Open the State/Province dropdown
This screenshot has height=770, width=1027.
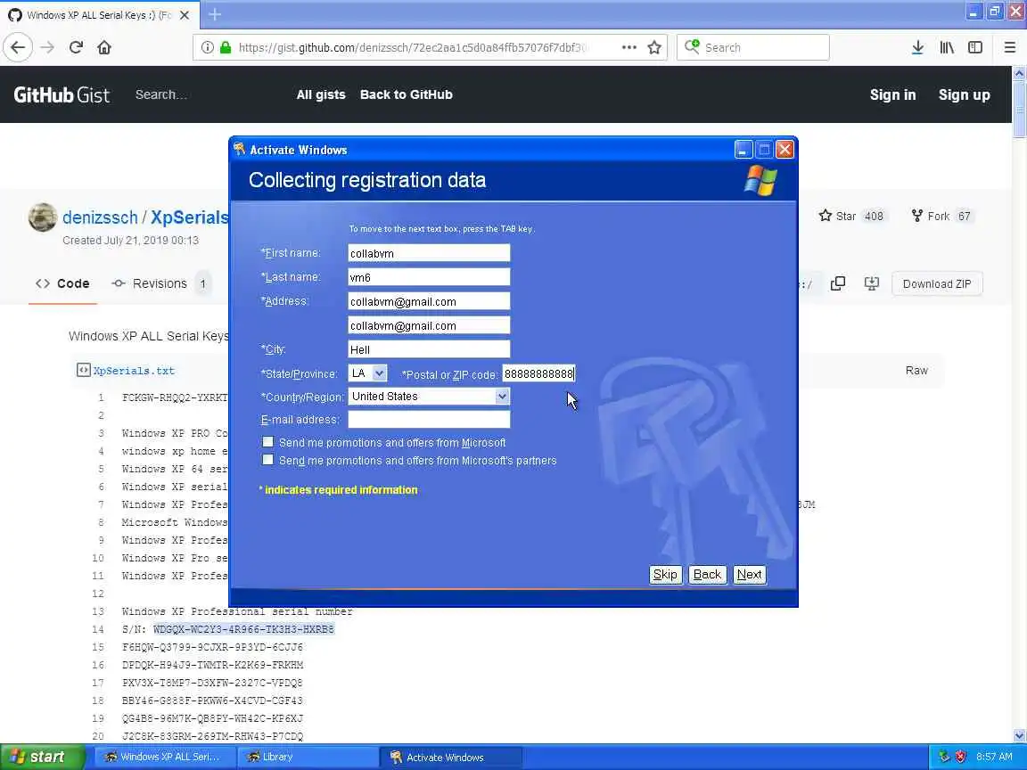(x=379, y=373)
